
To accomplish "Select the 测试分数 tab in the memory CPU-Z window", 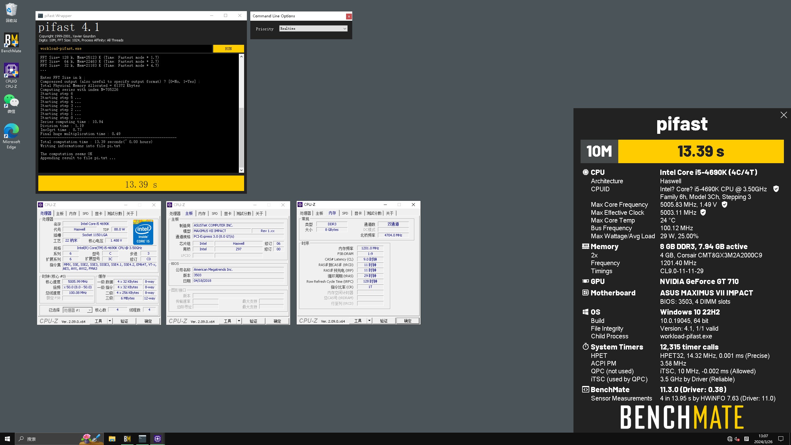I will 374,213.
